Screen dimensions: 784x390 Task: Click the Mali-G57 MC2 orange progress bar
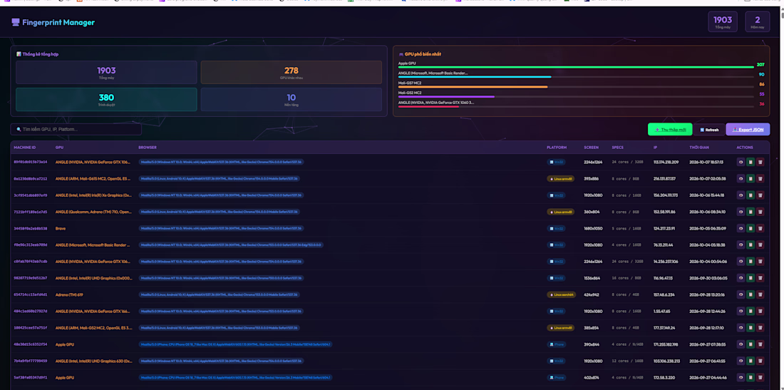tap(473, 87)
